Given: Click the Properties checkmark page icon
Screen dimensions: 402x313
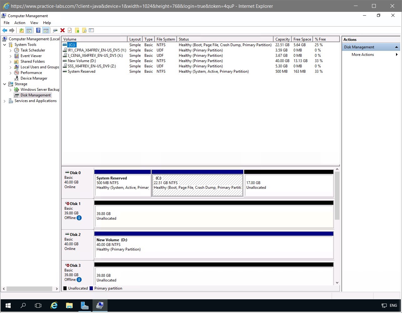Looking at the screenshot, I should pyautogui.click(x=70, y=30).
